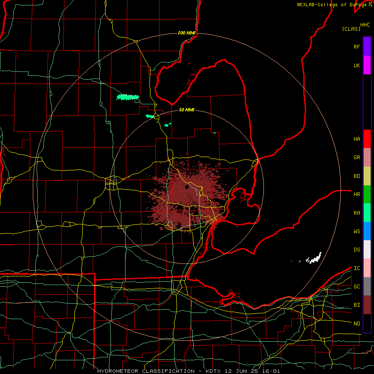Click the WS legend label text

pyautogui.click(x=357, y=231)
